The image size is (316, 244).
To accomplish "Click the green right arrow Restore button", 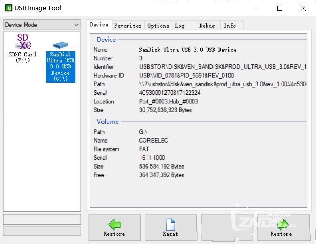I will click(x=283, y=228).
